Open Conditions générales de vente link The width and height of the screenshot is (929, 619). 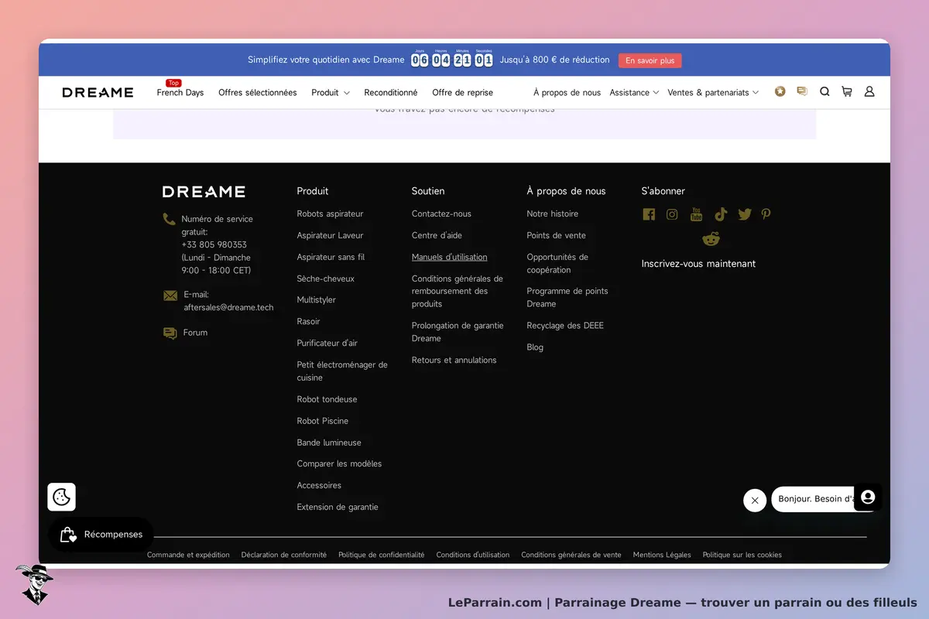tap(571, 555)
